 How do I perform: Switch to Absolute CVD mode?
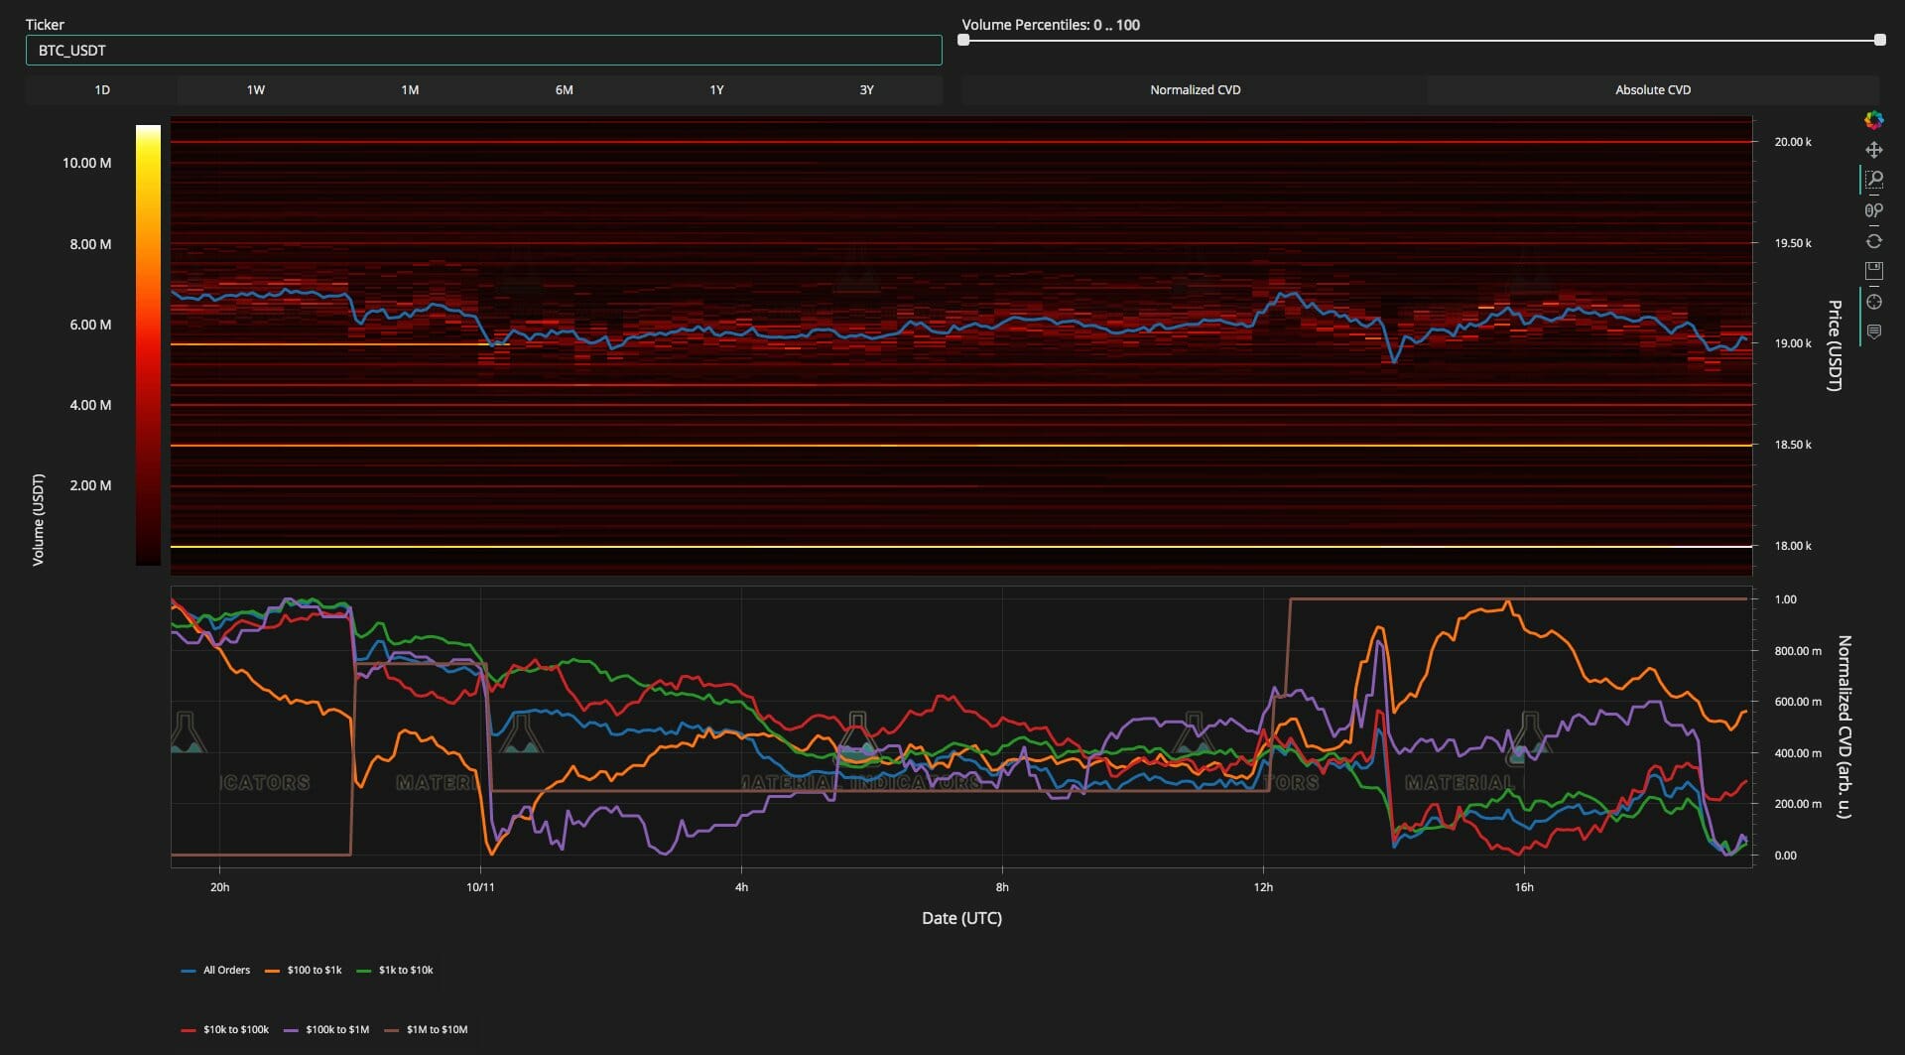1653,90
